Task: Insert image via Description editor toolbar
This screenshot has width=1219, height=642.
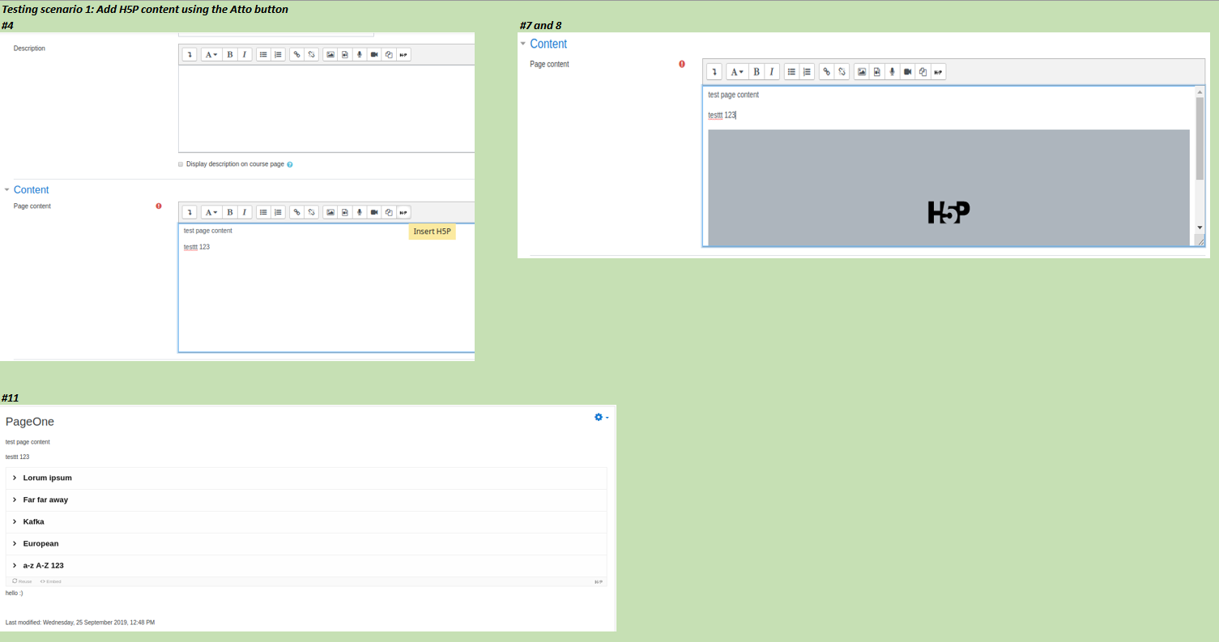Action: click(330, 54)
